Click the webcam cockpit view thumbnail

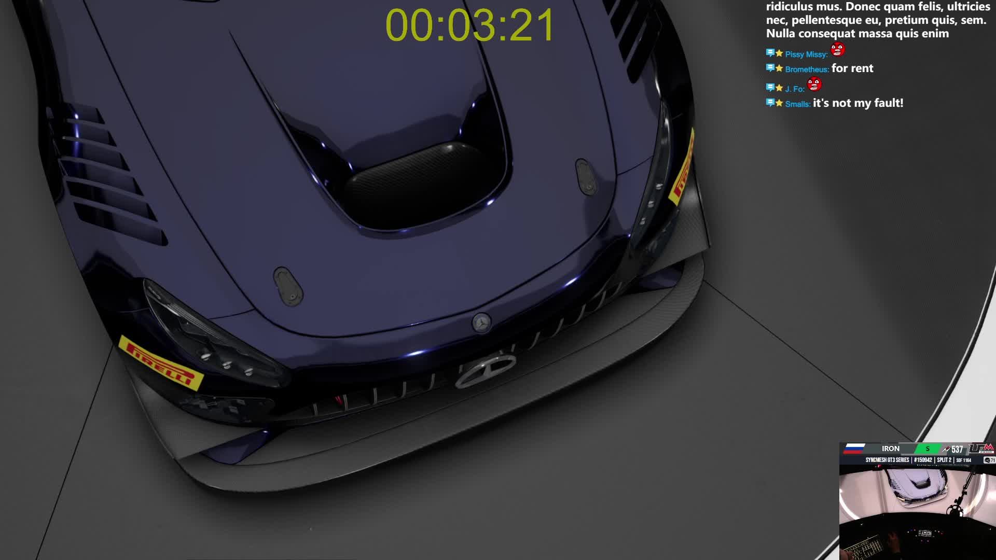(917, 511)
